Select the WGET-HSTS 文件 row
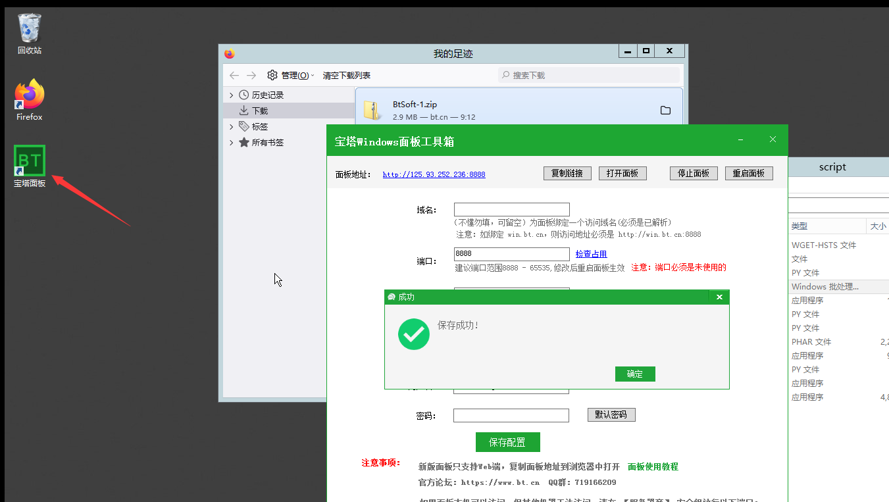The image size is (889, 502). coord(839,245)
